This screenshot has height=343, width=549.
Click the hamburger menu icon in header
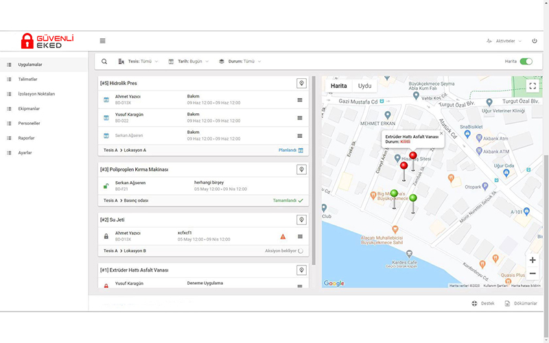(102, 41)
